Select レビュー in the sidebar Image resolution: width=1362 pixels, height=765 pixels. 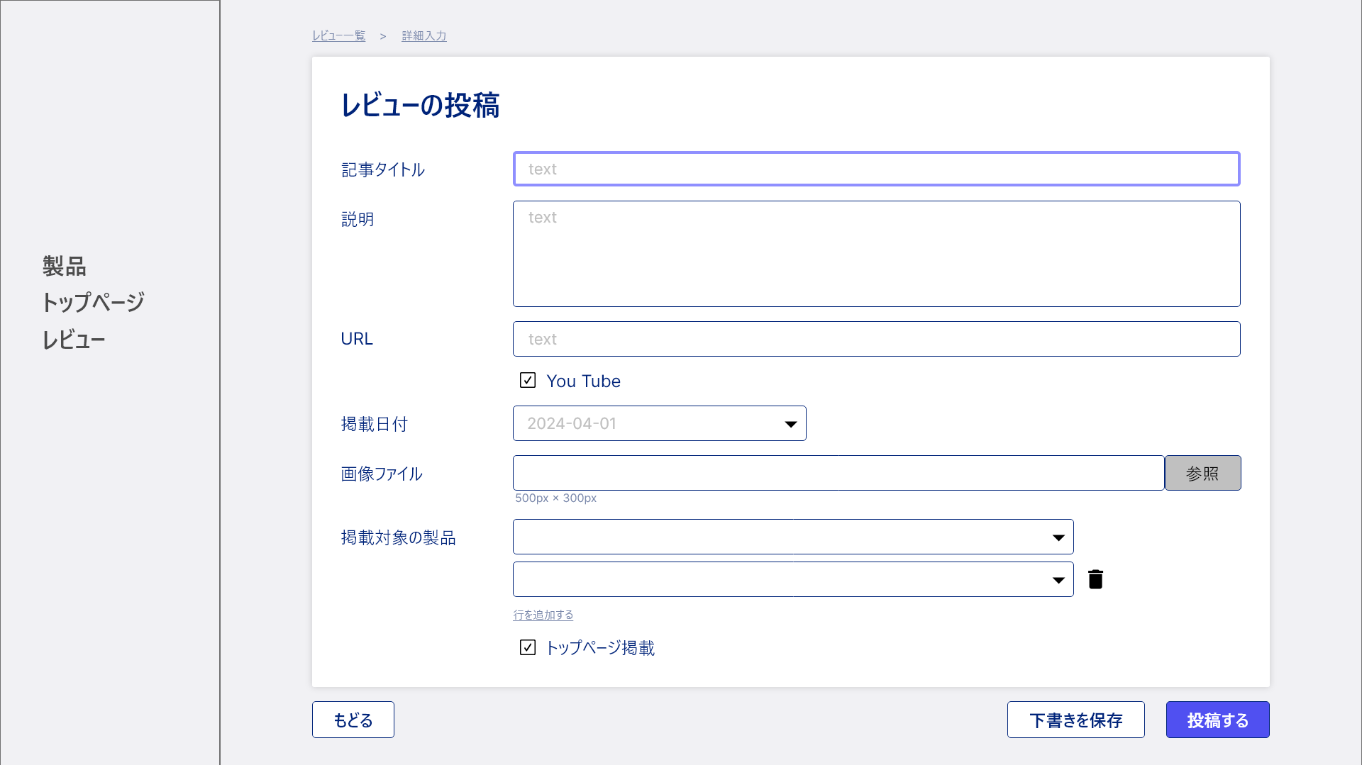74,340
